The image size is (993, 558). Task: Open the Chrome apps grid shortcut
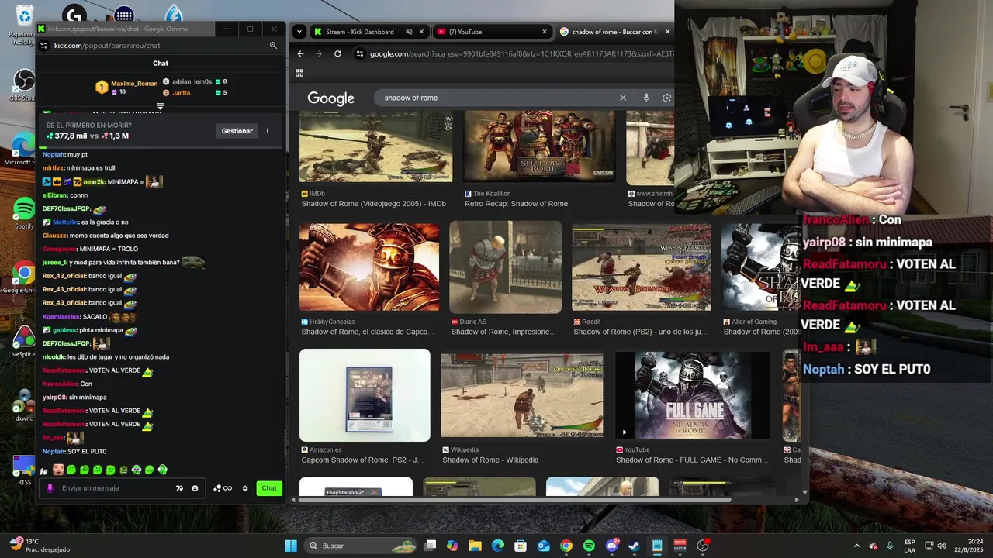click(299, 73)
